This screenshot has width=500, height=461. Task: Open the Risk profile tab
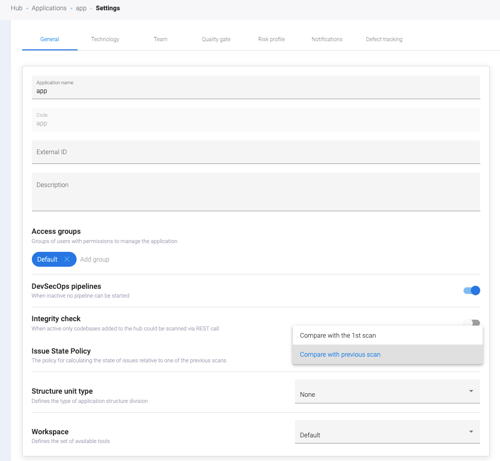click(271, 39)
